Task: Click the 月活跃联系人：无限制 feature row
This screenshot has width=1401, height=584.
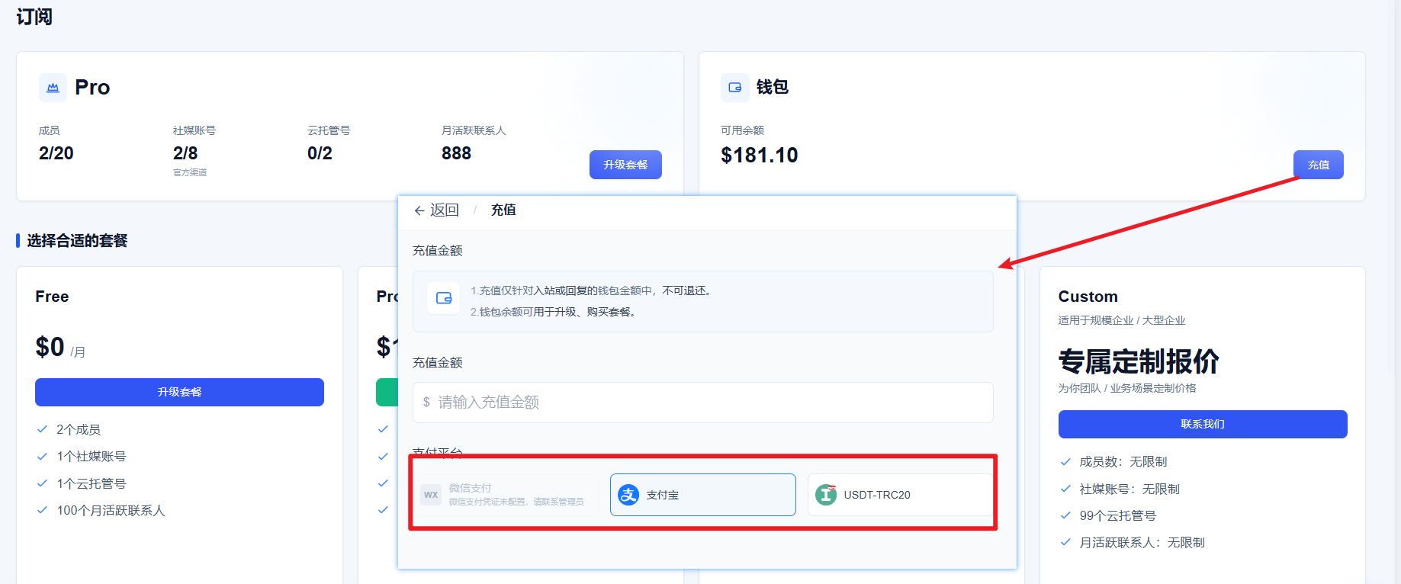Action: (x=1133, y=542)
